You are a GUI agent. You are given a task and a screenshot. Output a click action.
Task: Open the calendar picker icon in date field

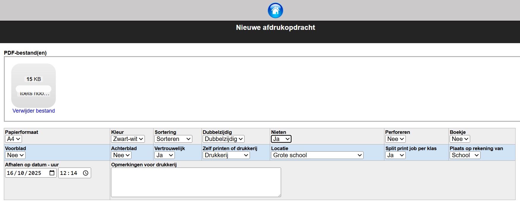[x=52, y=173]
